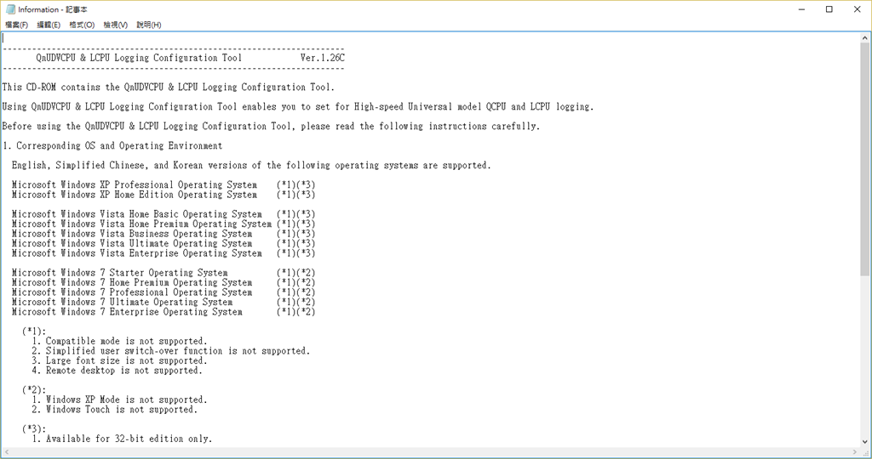Click '4. Remote desktop is not supported.'
The image size is (872, 459).
(118, 371)
